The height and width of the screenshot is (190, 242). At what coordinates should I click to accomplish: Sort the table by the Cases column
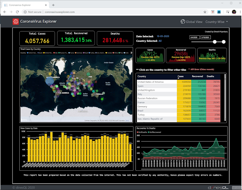pyautogui.click(x=180, y=76)
